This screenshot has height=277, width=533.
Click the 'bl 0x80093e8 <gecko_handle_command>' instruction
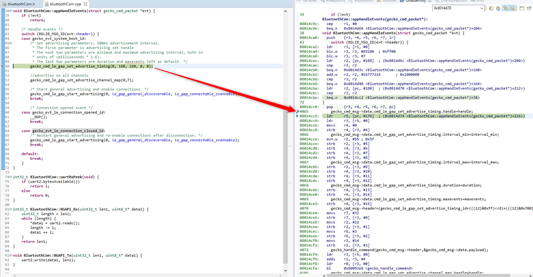(370, 268)
